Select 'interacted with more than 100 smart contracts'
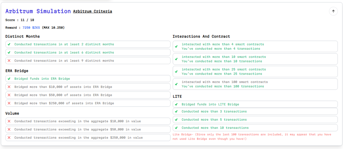This screenshot has width=343, height=149. [225, 82]
